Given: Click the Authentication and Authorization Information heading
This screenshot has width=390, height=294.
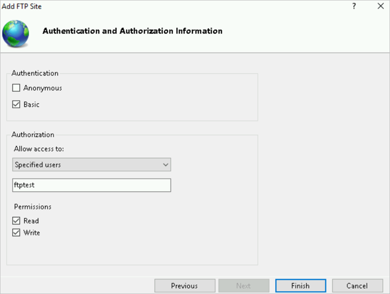Looking at the screenshot, I should tap(133, 31).
